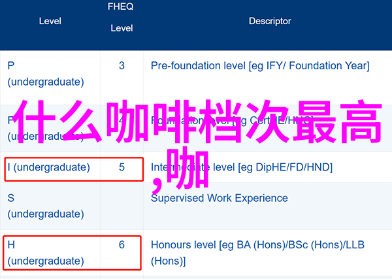Click the pink overlay headline 什么咖啡档次最高
This screenshot has height=279, width=392.
tap(197, 122)
